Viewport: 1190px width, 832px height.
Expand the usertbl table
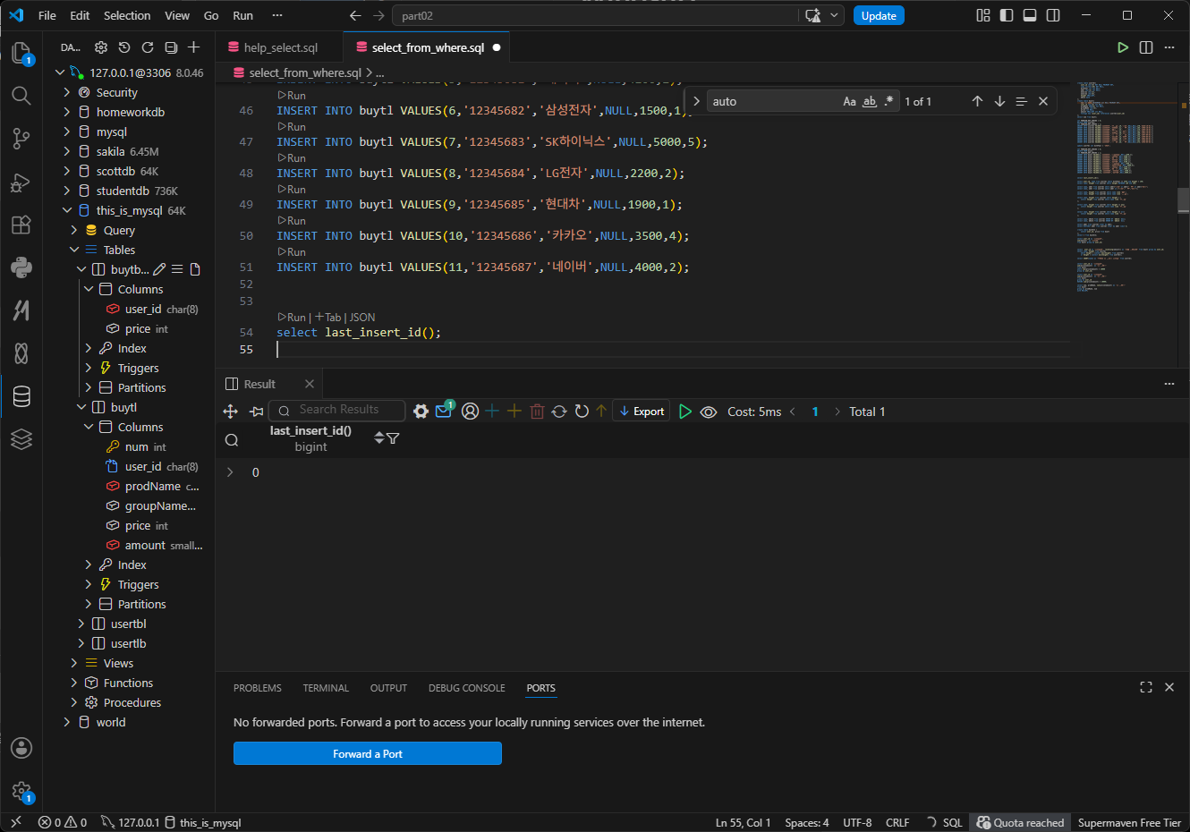pyautogui.click(x=81, y=624)
